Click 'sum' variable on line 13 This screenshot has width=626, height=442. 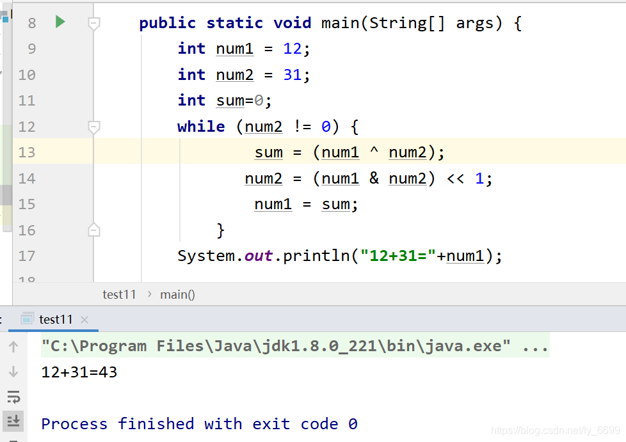(x=269, y=152)
